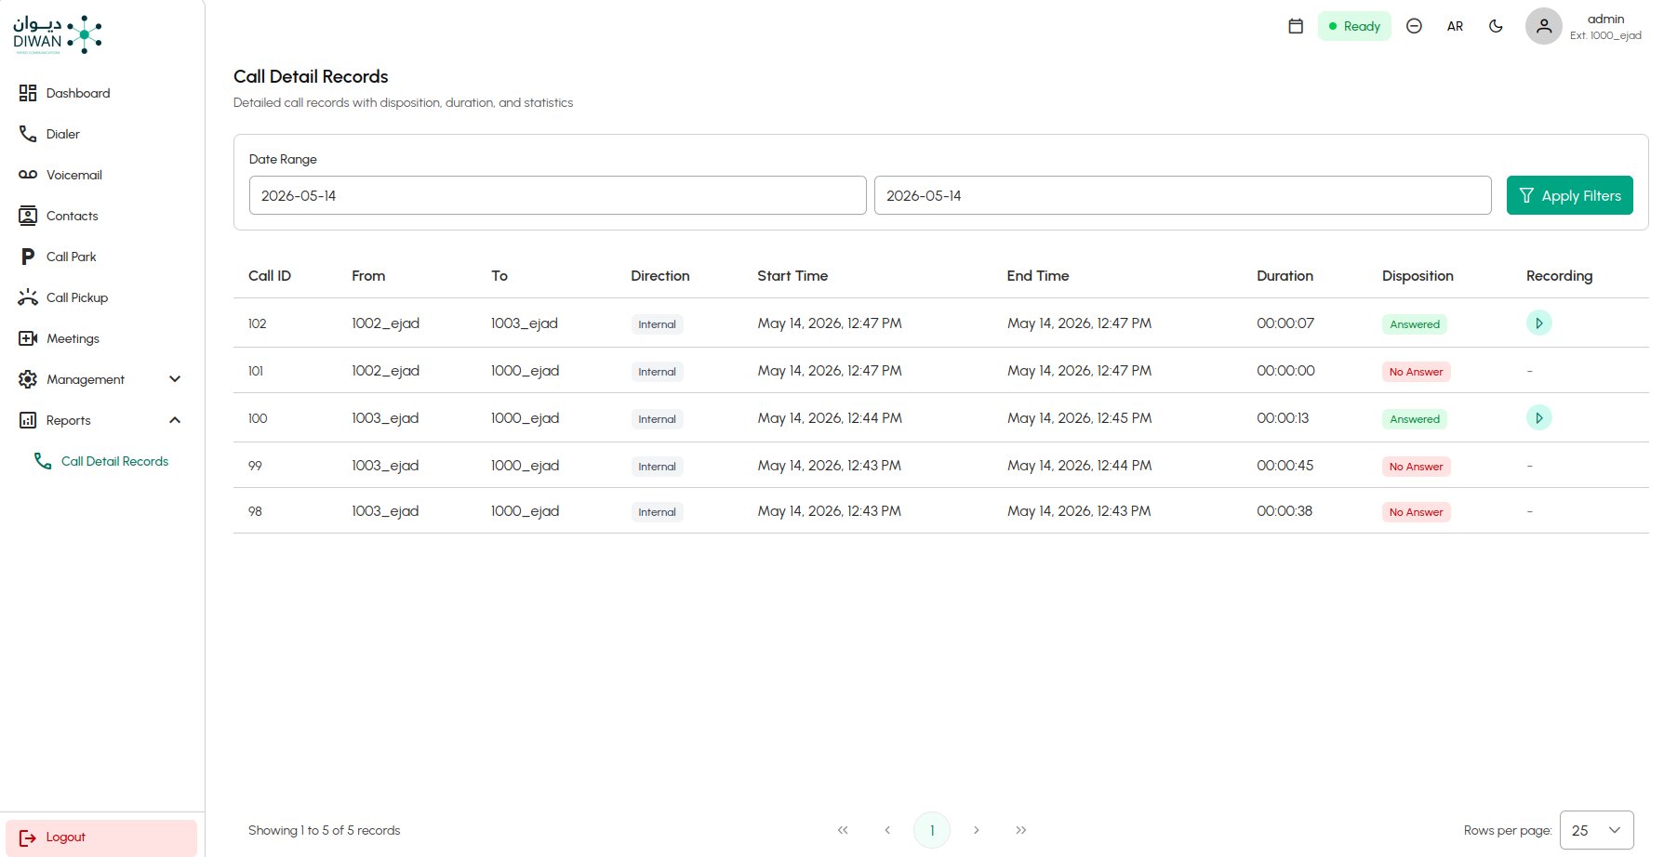Image resolution: width=1664 pixels, height=857 pixels.
Task: Click the No Answer badge for call 99
Action: pos(1416,467)
